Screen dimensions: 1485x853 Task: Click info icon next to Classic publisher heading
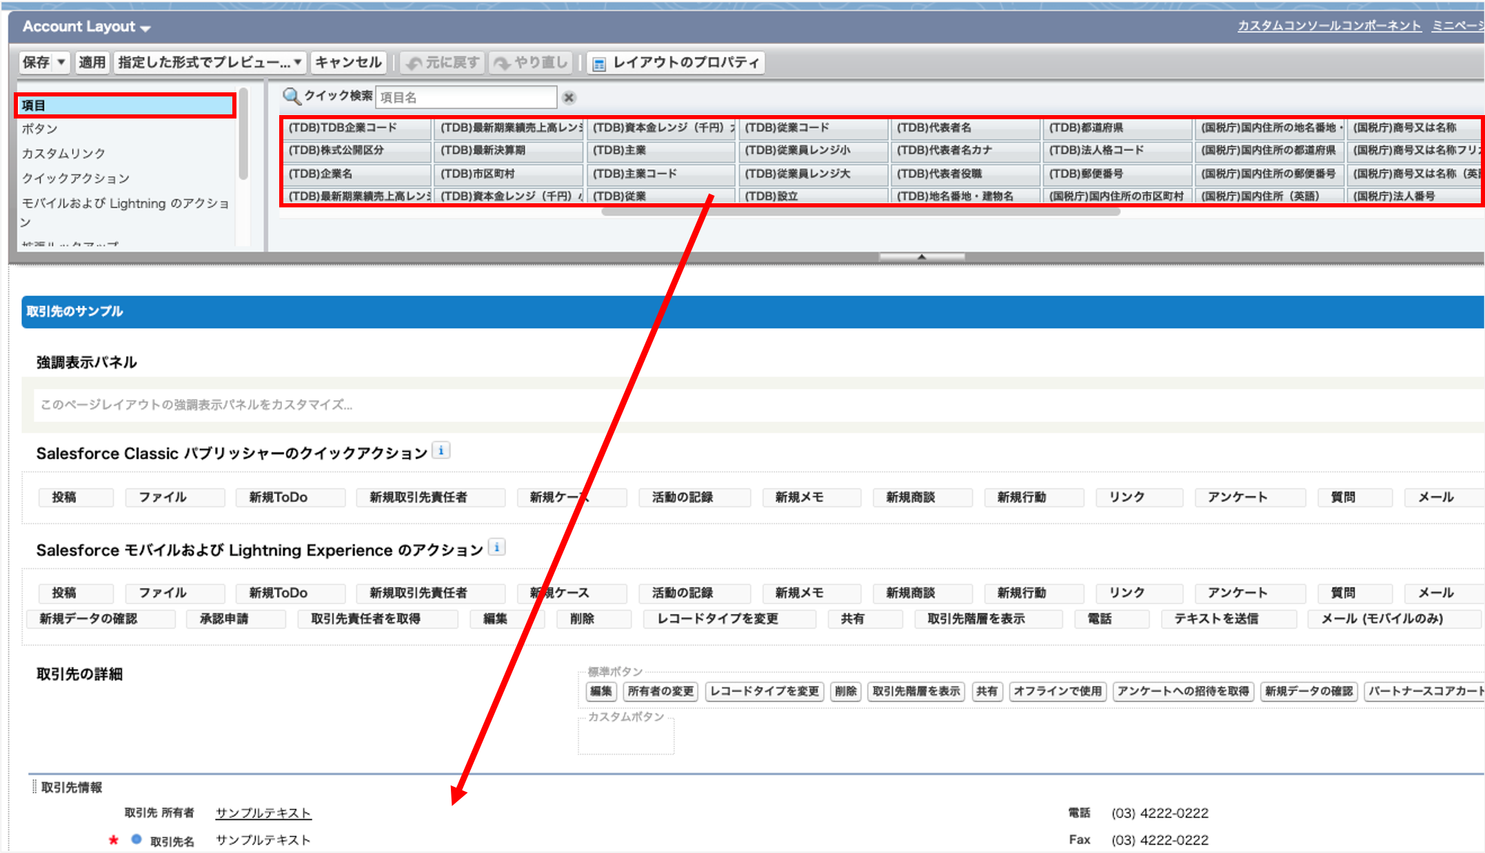click(441, 451)
